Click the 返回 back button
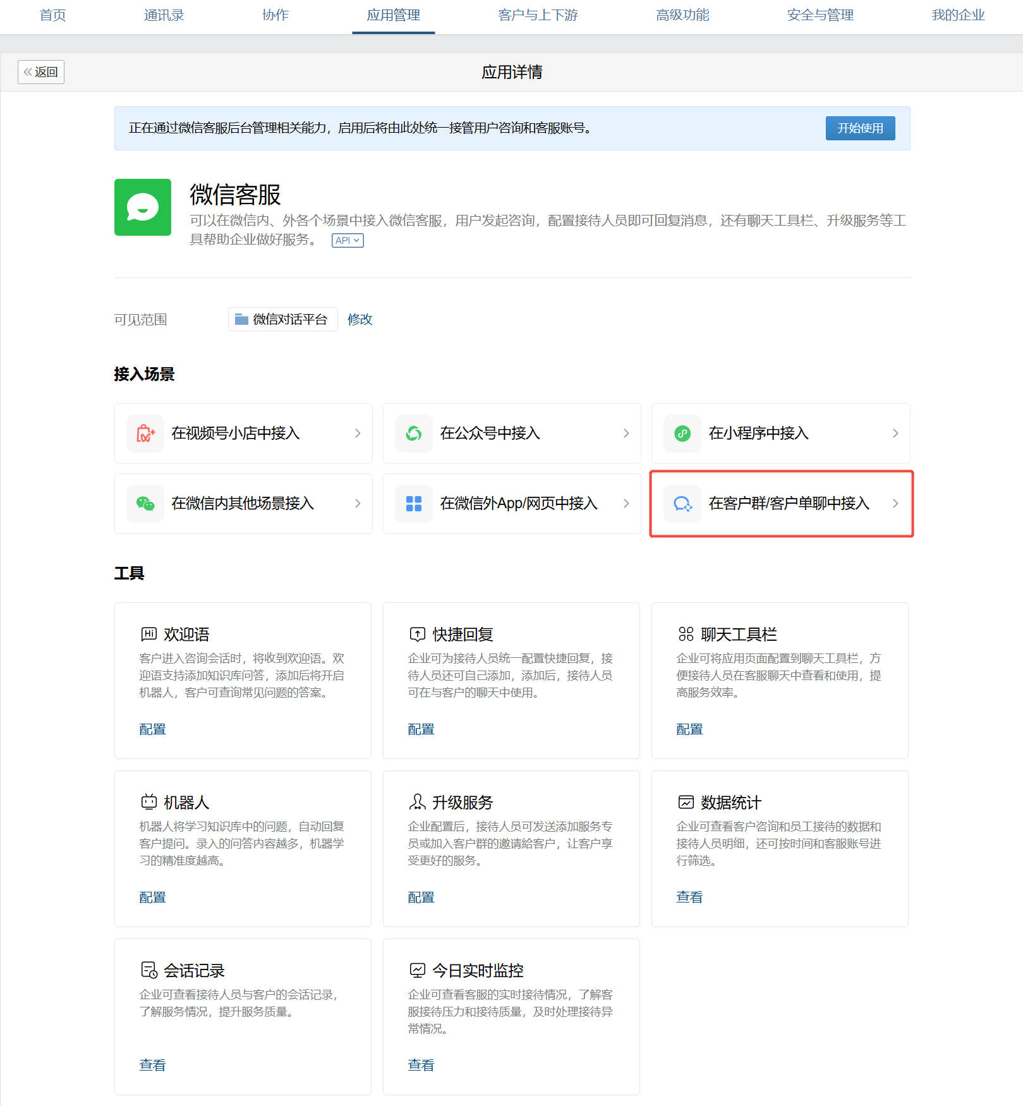The image size is (1023, 1106). [41, 72]
